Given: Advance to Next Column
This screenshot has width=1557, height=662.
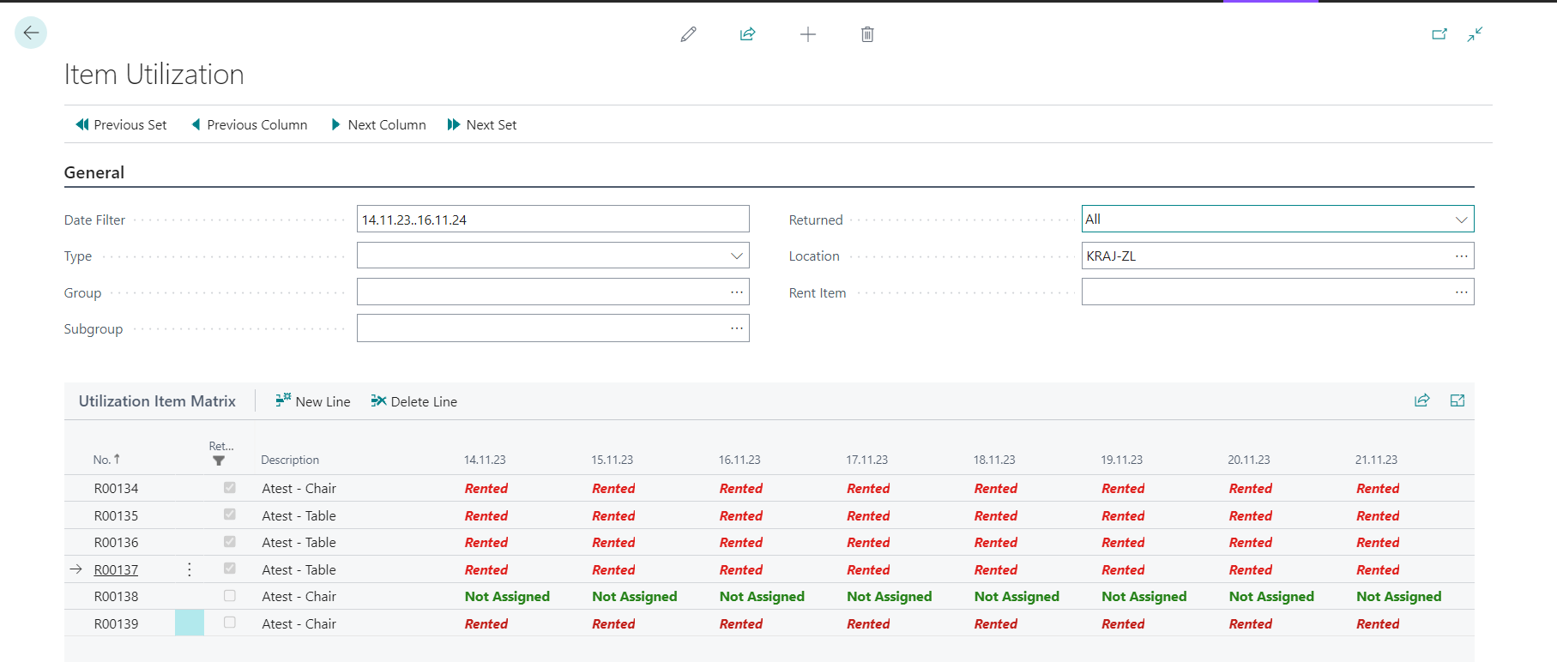Looking at the screenshot, I should click(378, 124).
